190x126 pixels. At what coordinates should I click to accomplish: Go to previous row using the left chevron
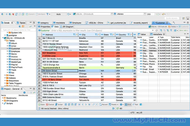coord(83,104)
